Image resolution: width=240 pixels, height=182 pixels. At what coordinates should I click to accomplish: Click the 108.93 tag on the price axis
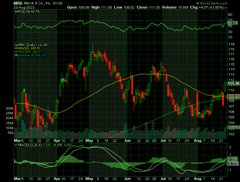(233, 96)
